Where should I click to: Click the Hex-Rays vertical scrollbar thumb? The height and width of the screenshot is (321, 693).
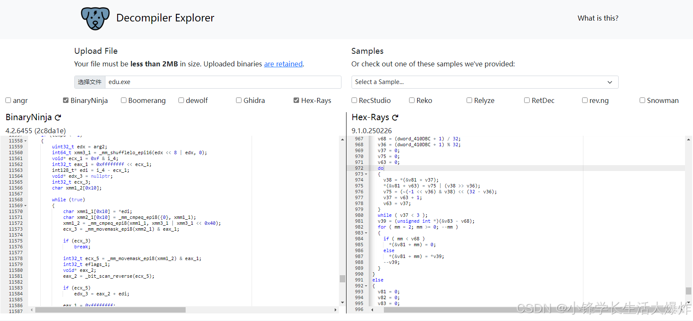pos(688,291)
